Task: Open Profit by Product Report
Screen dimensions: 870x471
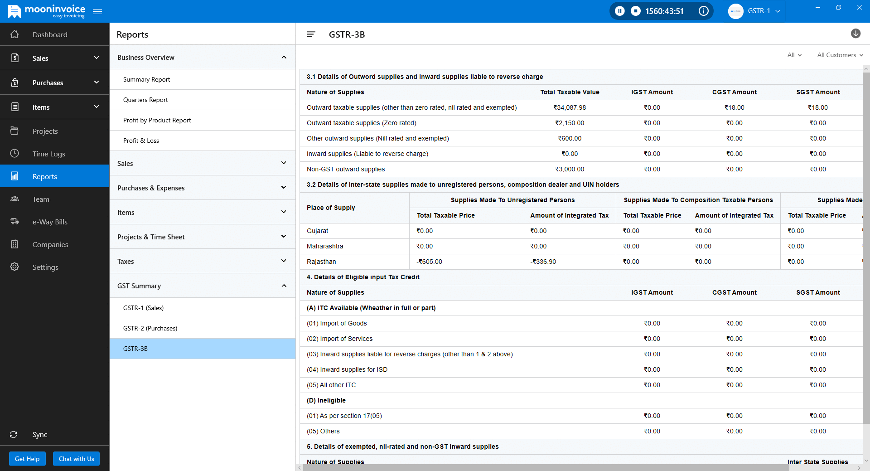Action: [x=202, y=120]
